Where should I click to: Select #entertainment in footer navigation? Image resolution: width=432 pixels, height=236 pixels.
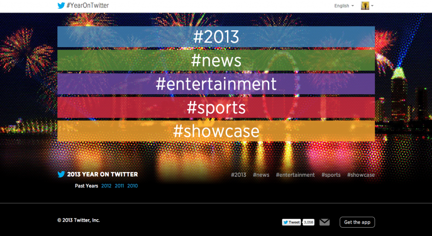[295, 175]
